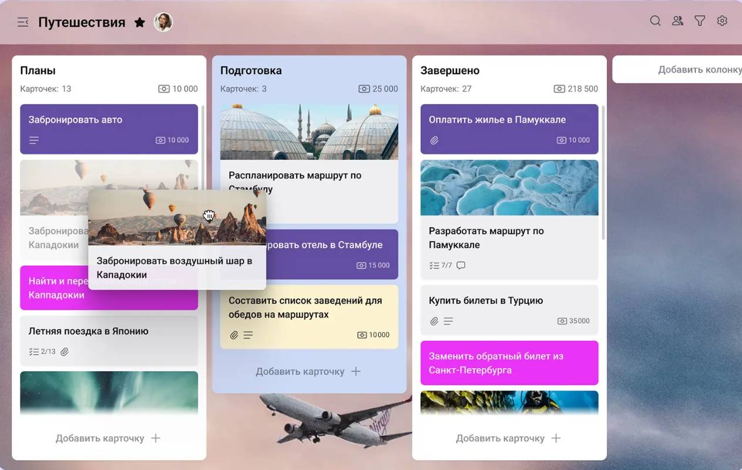
Task: Add card in the Подготовка column
Action: pyautogui.click(x=308, y=371)
